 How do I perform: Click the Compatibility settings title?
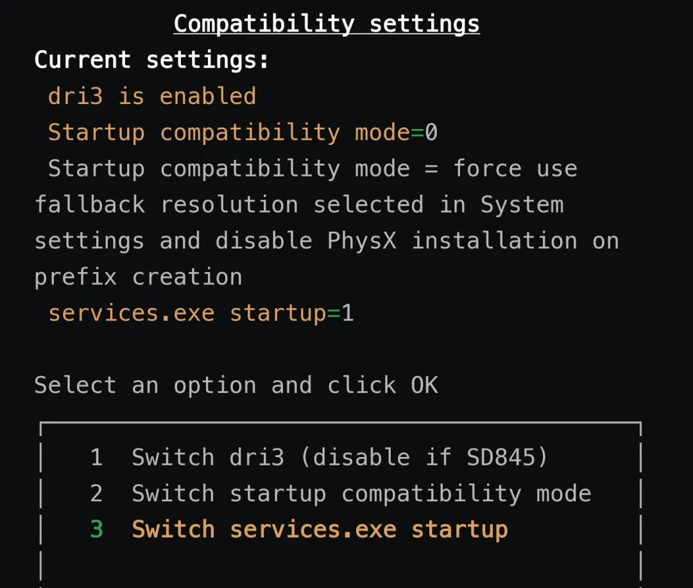point(327,24)
